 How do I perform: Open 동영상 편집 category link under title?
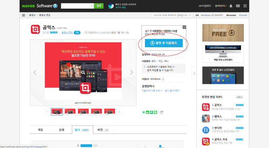[x=67, y=33]
